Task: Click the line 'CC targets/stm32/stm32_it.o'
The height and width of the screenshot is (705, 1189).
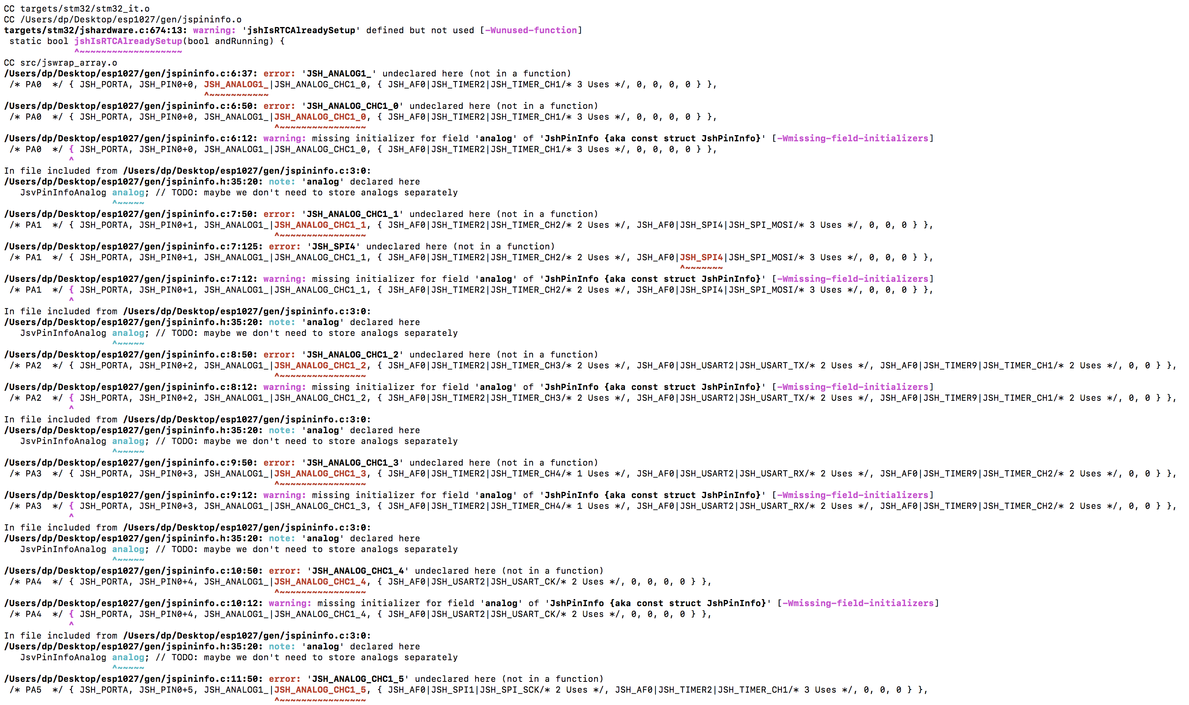Action: (76, 8)
